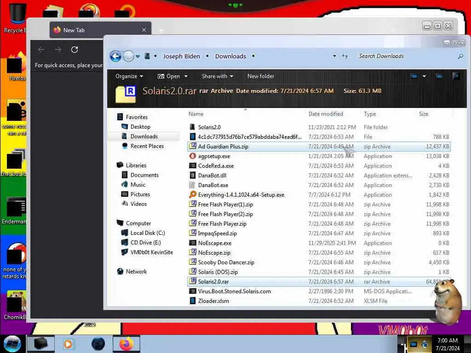The height and width of the screenshot is (353, 471).
Task: Select Everything-1.4.1.1024.x64-Setup.exe icon
Action: [193, 194]
